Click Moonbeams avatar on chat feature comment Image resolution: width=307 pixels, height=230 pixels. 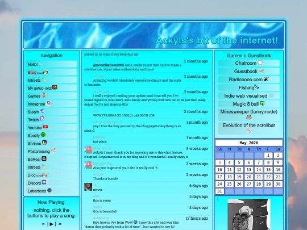click(88, 150)
